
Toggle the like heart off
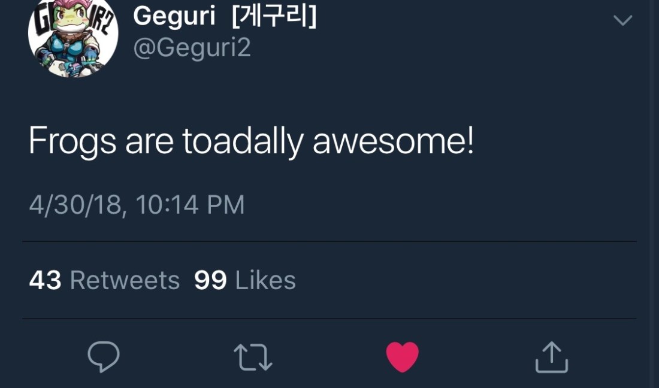pyautogui.click(x=402, y=357)
